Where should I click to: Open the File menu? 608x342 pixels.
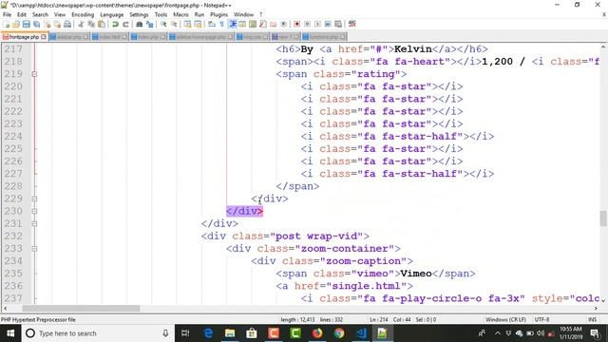(7, 14)
